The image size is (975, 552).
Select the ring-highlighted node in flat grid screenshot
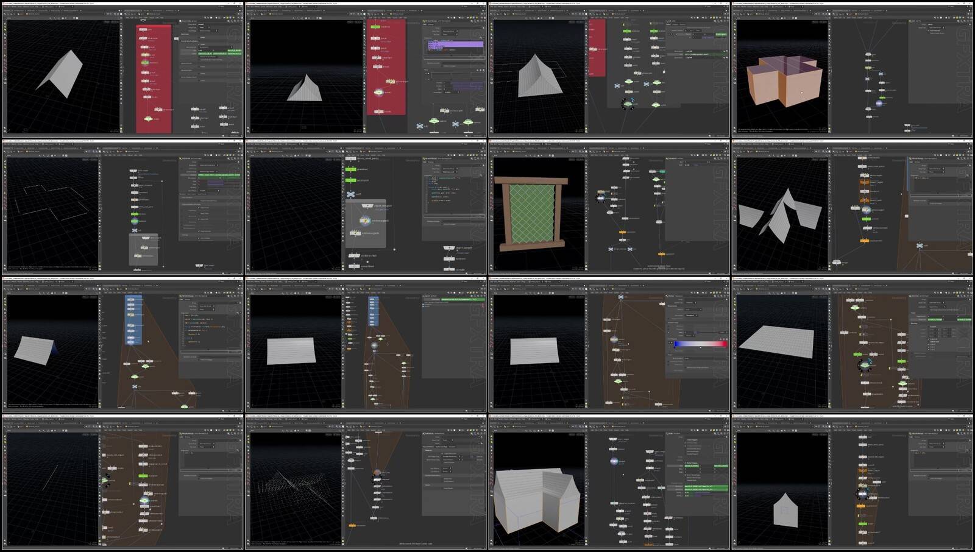click(864, 364)
